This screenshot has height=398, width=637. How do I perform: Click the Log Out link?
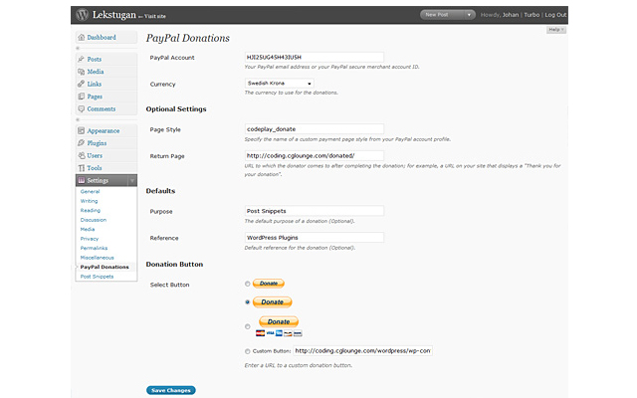coord(555,15)
